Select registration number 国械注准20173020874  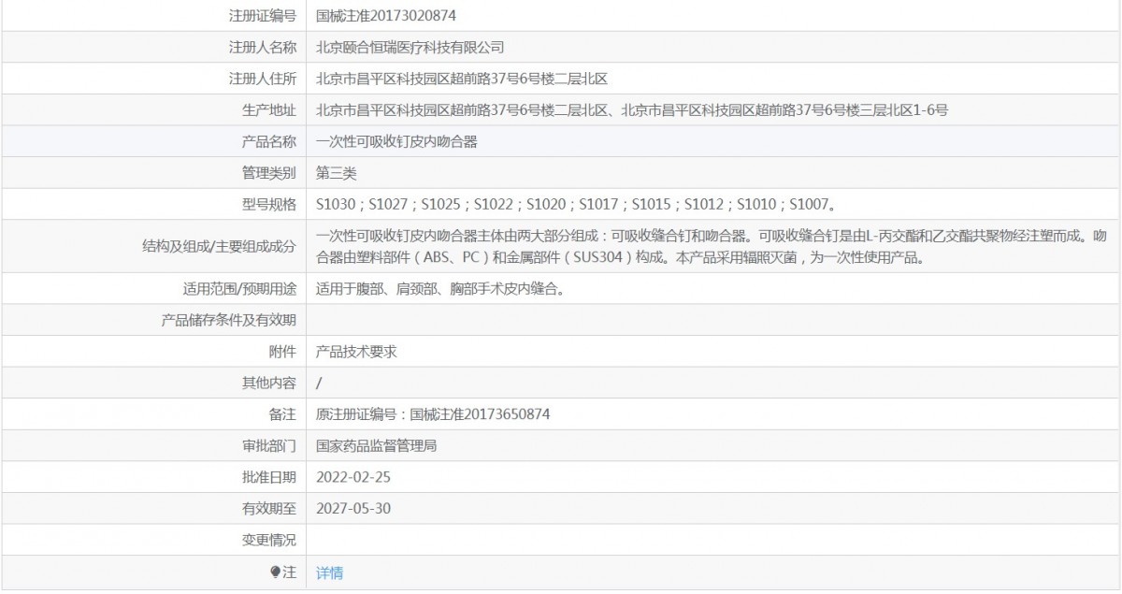(x=386, y=16)
